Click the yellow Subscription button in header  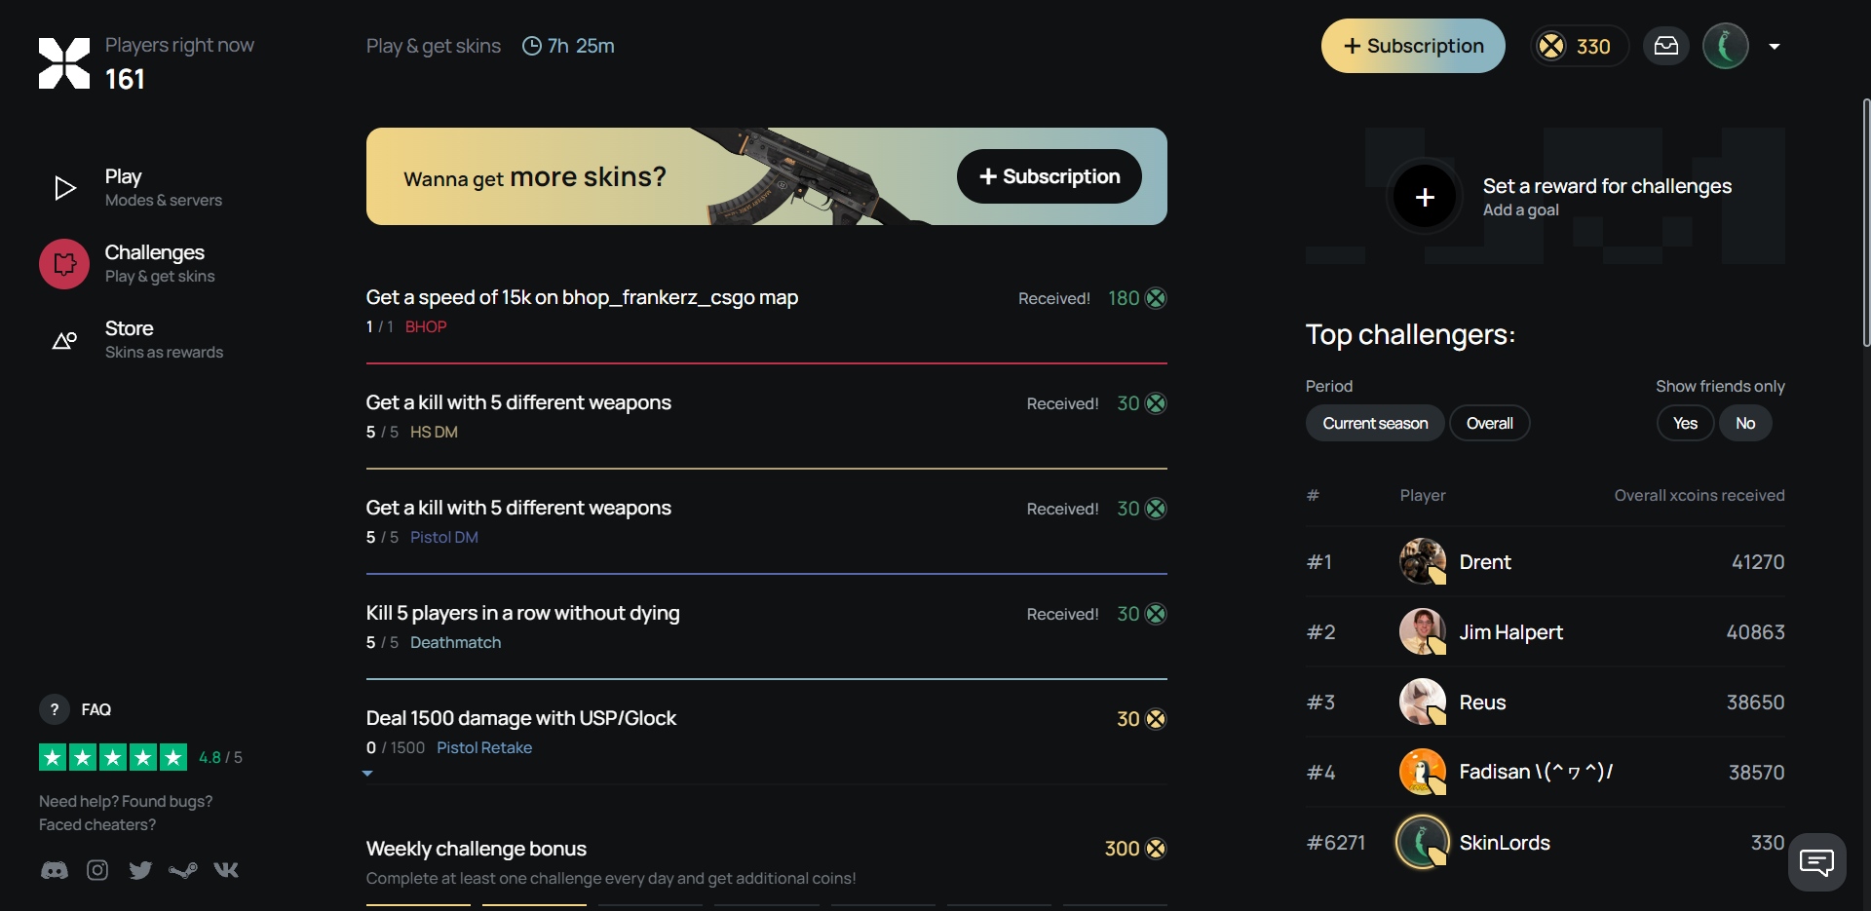click(1413, 46)
